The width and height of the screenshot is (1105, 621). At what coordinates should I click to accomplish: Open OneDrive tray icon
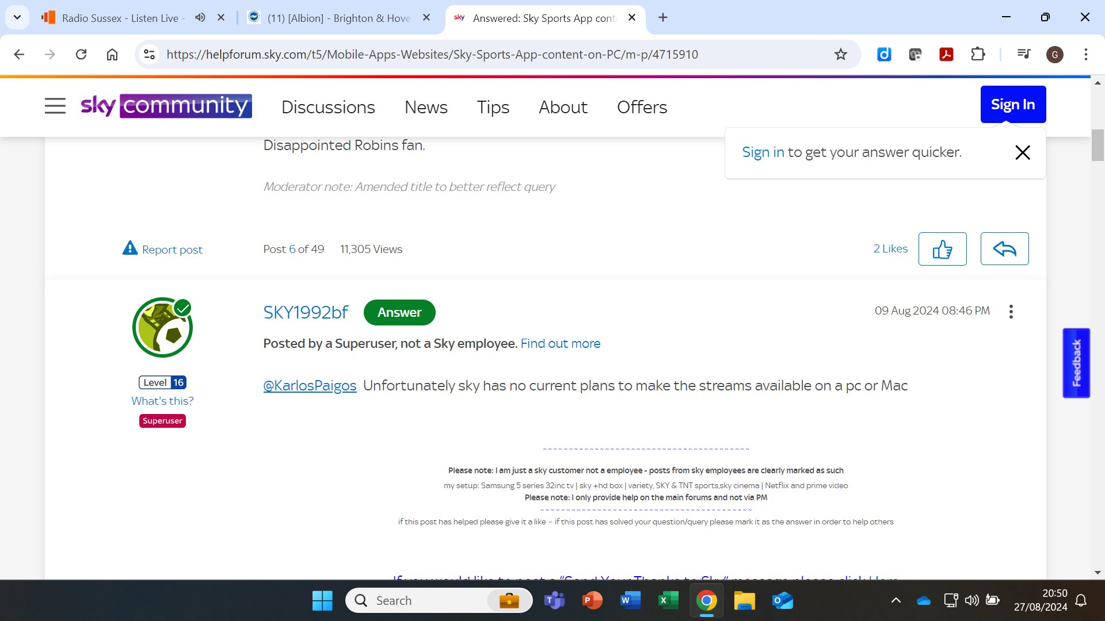[x=924, y=600]
